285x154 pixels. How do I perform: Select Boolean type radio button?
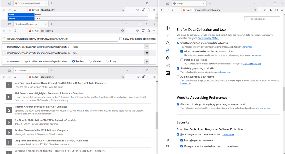[x=73, y=62]
